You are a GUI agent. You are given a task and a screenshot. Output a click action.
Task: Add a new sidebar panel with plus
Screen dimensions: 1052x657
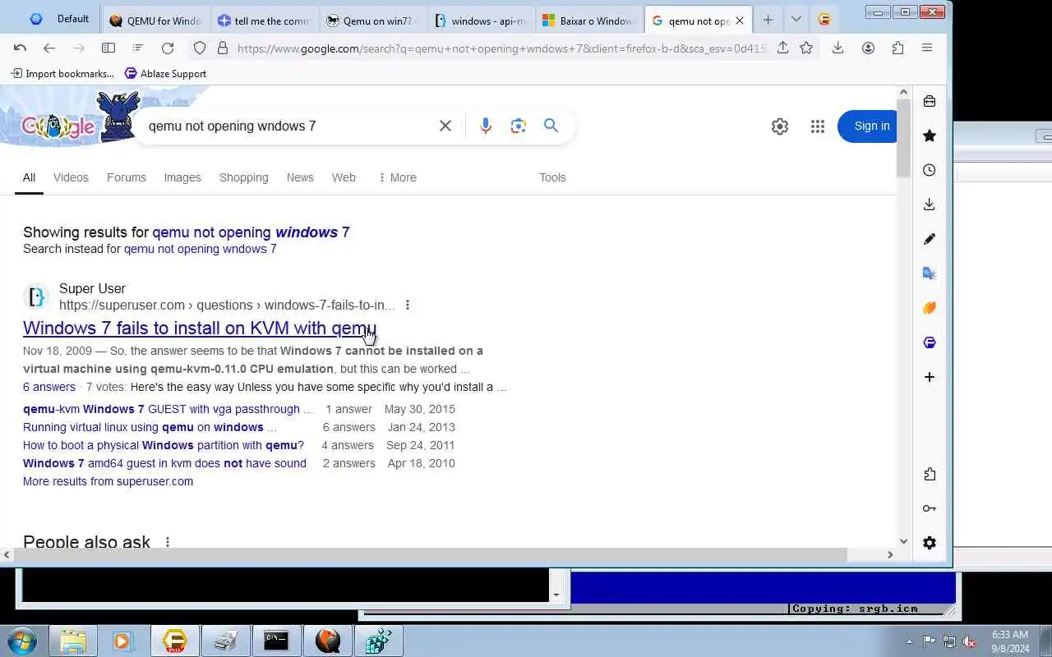click(930, 377)
